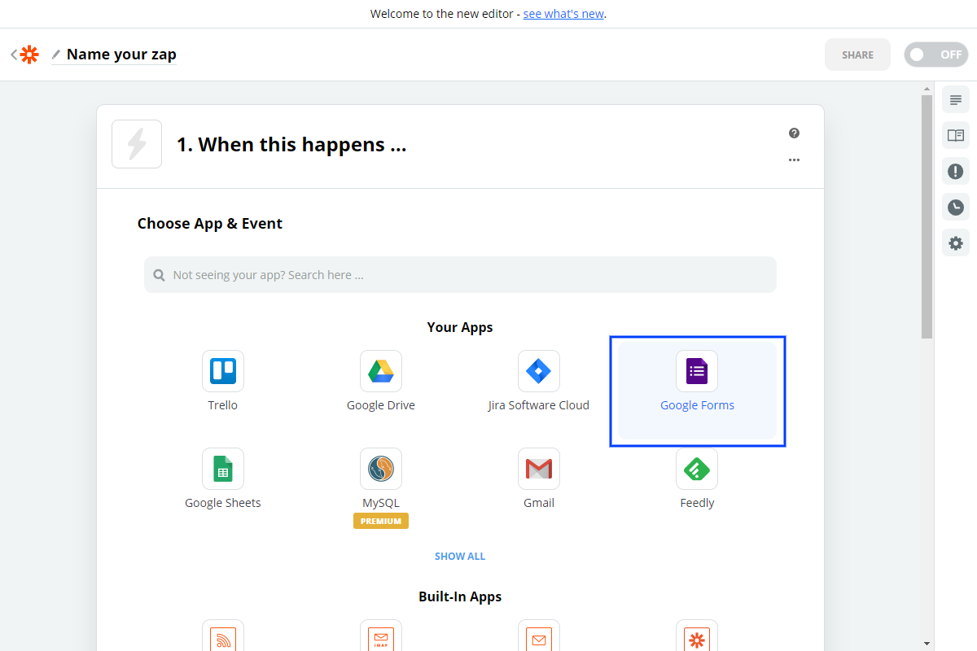
Task: Click the 'Google Drive' label text
Action: (381, 405)
